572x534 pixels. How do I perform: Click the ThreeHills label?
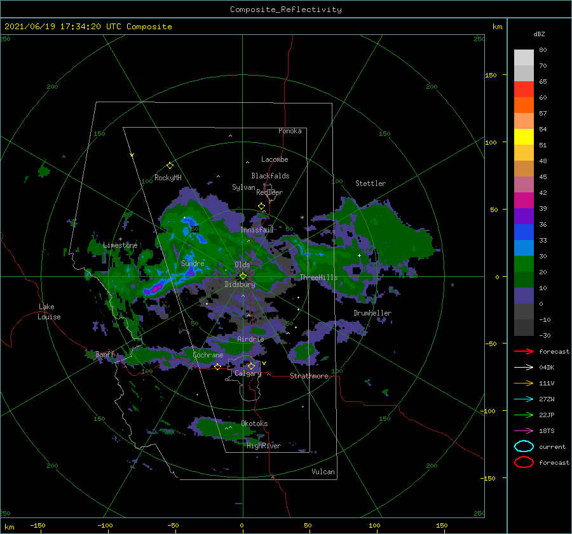pos(318,277)
